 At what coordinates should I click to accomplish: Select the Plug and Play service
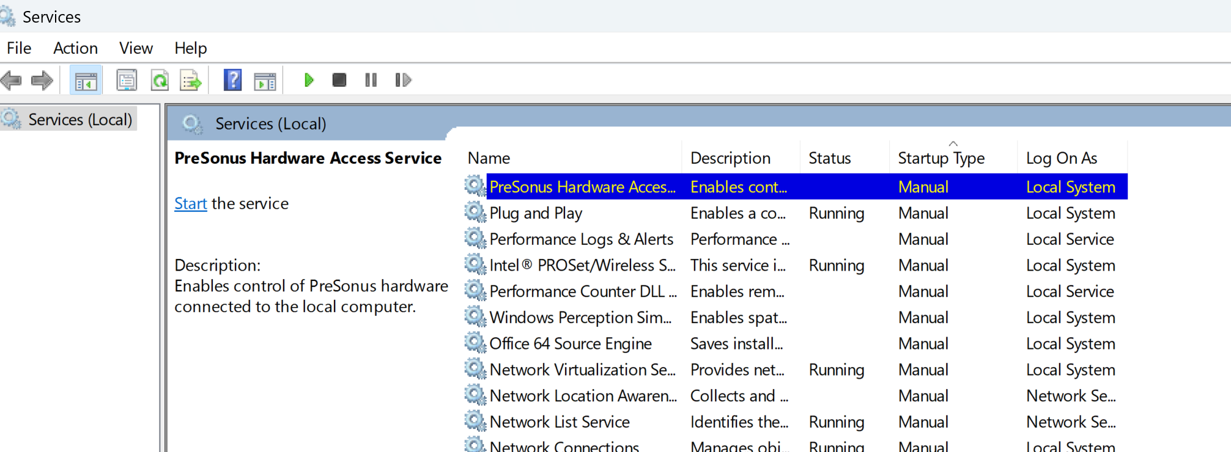pyautogui.click(x=536, y=213)
